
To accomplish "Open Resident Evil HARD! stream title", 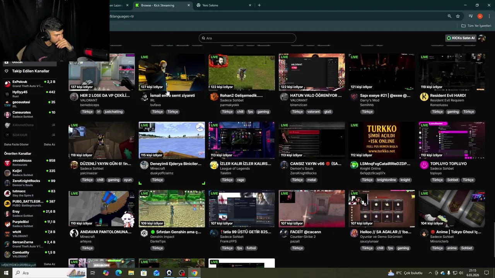I will pyautogui.click(x=448, y=95).
